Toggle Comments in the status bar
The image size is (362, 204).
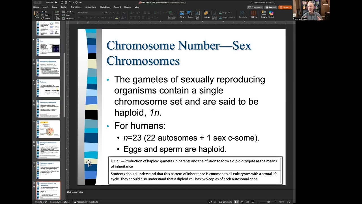click(225, 202)
